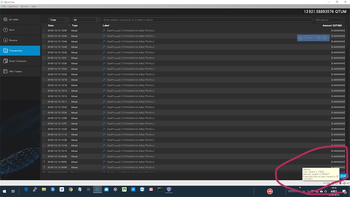The height and width of the screenshot is (197, 350).
Task: Open Task View on the taskbar
Action: pos(13,191)
